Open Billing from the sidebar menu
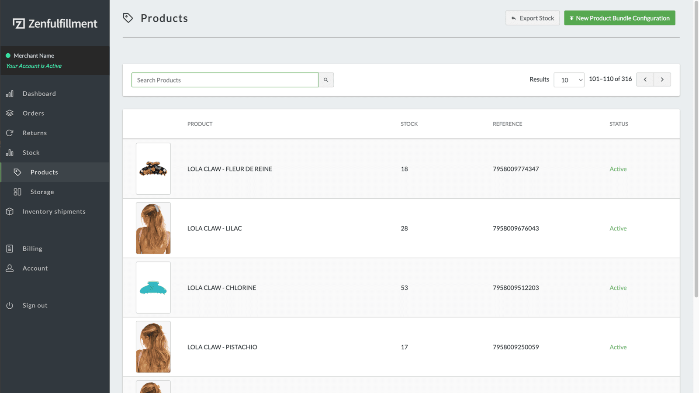The image size is (699, 393). pyautogui.click(x=32, y=248)
